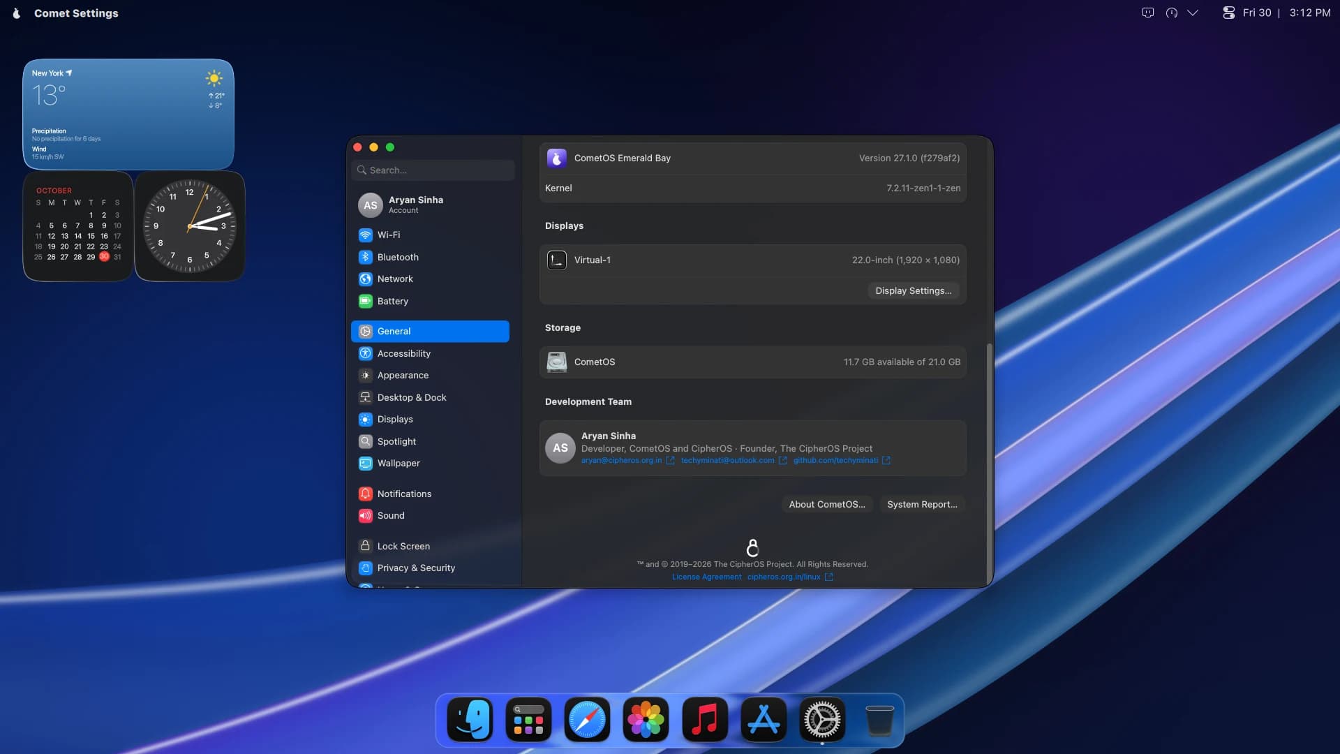Open Music app in the dock
The height and width of the screenshot is (754, 1340).
click(704, 720)
